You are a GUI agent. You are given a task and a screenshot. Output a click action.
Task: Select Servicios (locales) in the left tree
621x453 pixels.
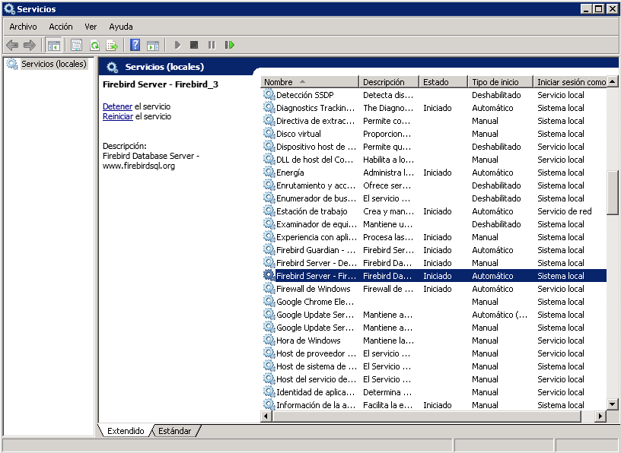pos(53,65)
